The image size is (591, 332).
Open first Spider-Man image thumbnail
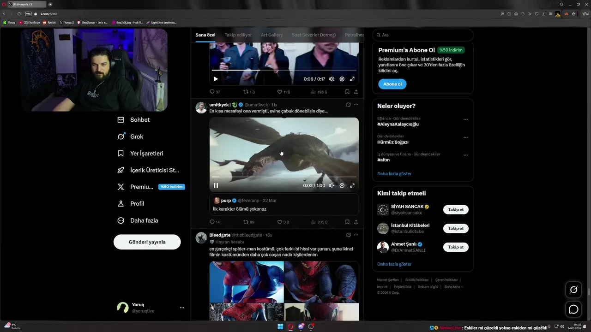pyautogui.click(x=247, y=282)
